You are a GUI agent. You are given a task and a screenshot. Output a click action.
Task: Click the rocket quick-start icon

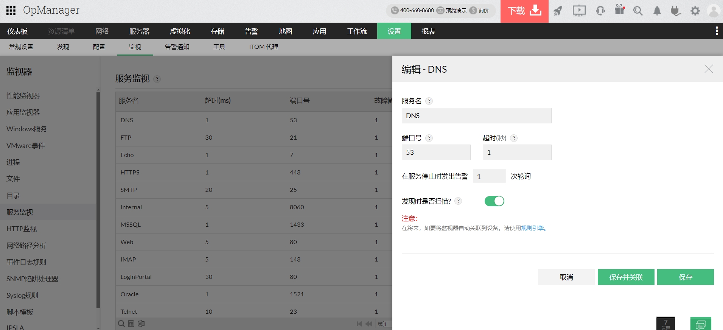(x=558, y=11)
